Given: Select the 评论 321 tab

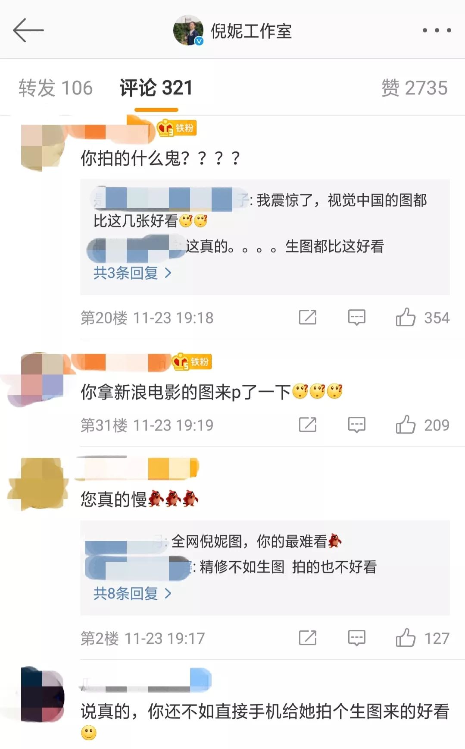Looking at the screenshot, I should coord(156,88).
